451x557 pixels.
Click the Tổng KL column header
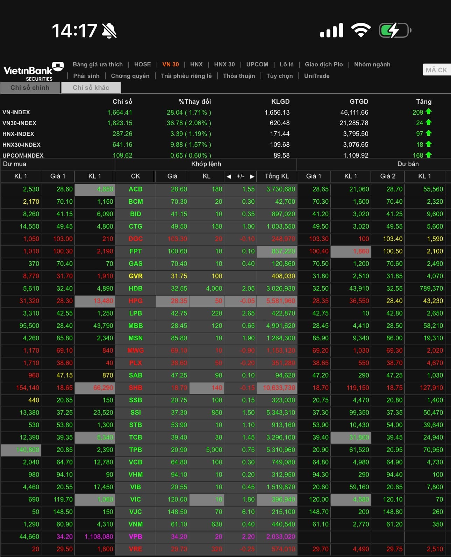pyautogui.click(x=277, y=176)
